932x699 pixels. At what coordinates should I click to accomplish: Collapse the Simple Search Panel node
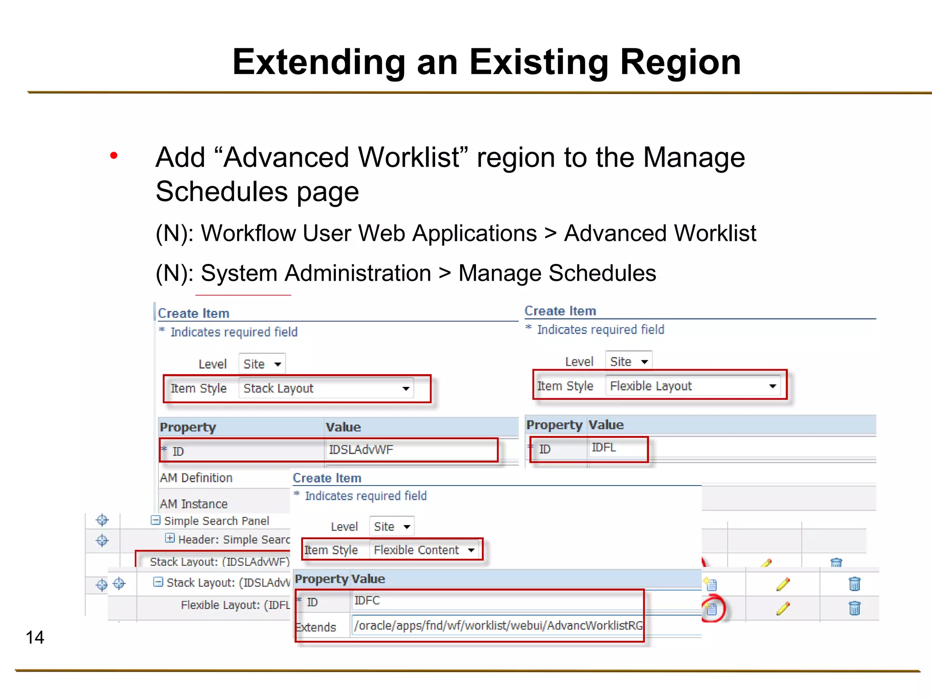click(x=156, y=520)
